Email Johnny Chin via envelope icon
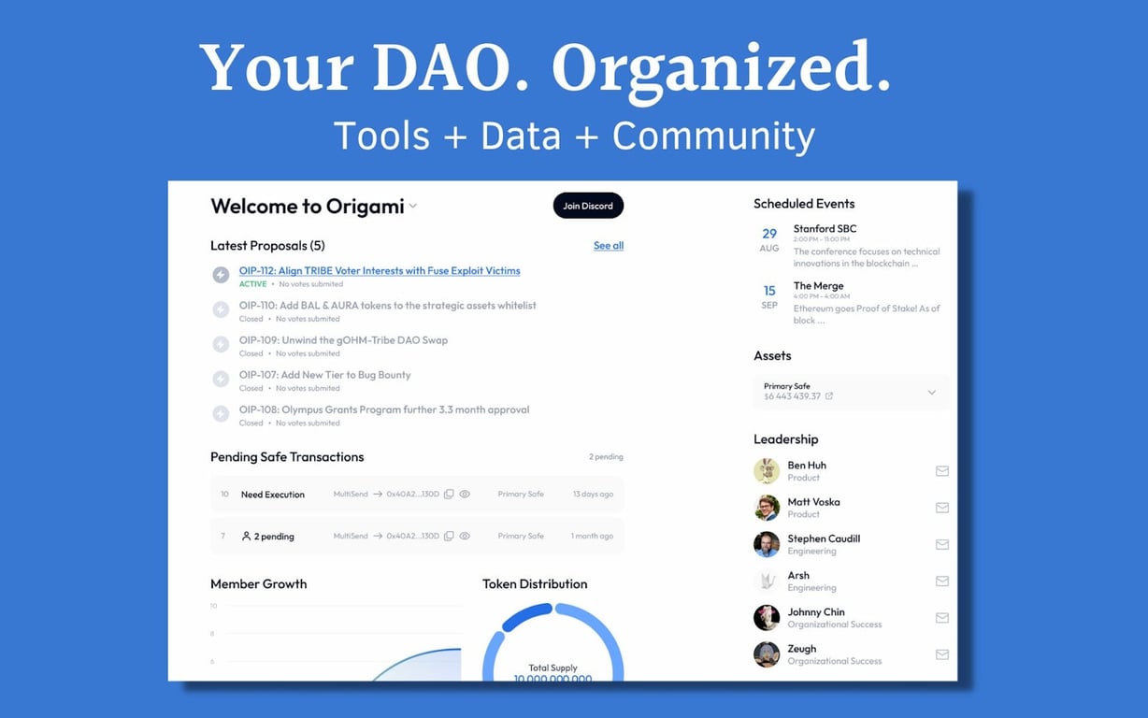Screen dimensions: 1148x718 942,618
